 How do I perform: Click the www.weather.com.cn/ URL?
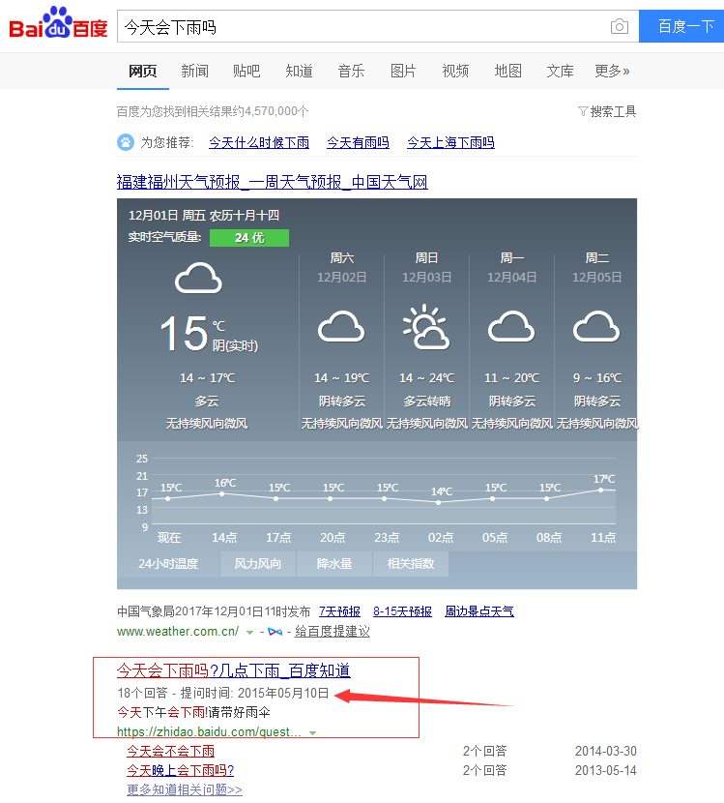click(178, 632)
